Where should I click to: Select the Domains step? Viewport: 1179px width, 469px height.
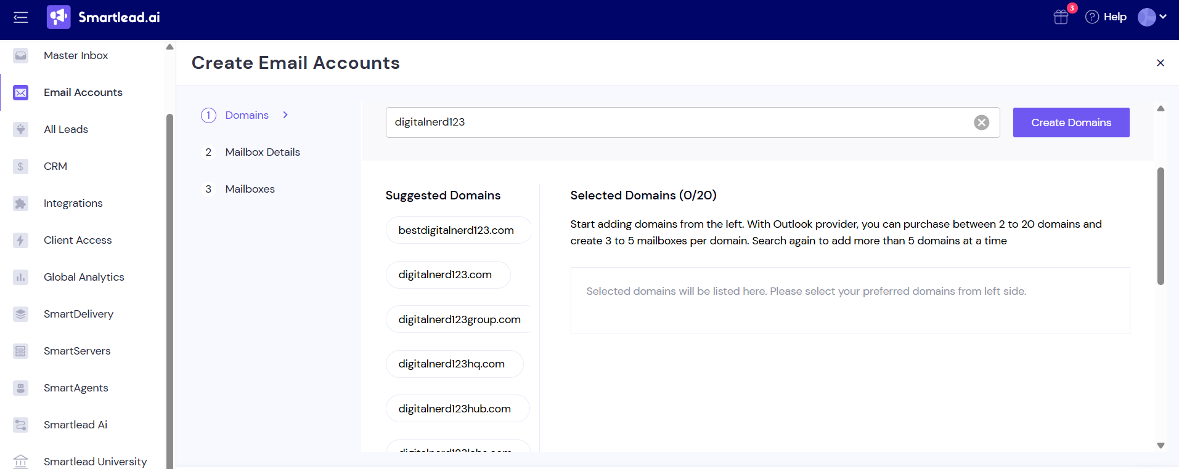247,115
